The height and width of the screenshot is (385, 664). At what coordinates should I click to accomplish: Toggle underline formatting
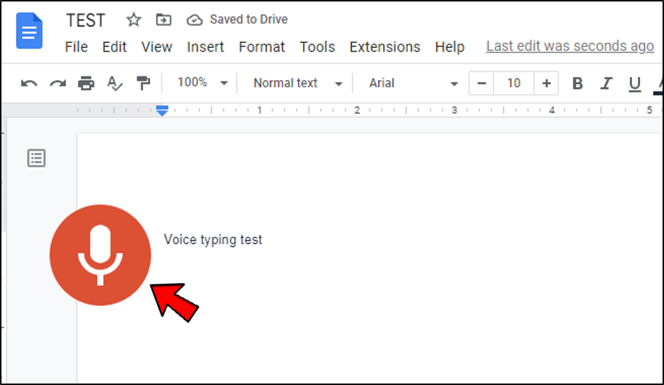(634, 83)
